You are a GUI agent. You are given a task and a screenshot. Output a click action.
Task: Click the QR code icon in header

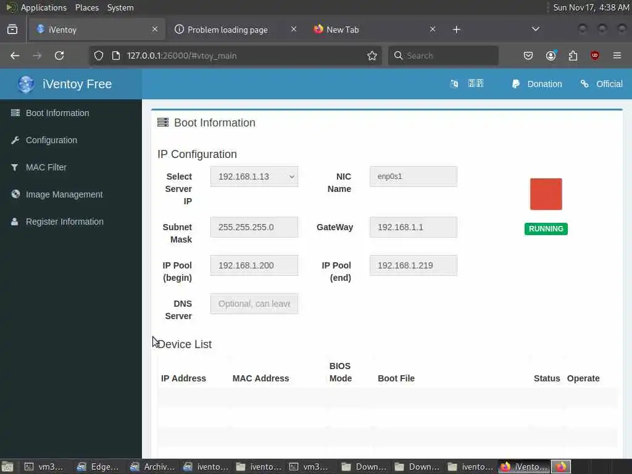coord(476,83)
